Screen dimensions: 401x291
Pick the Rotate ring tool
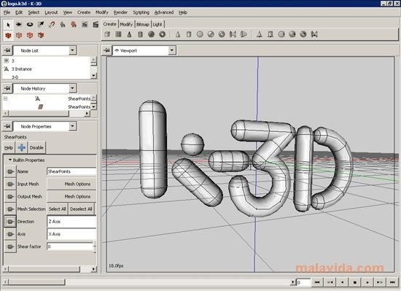[30, 24]
